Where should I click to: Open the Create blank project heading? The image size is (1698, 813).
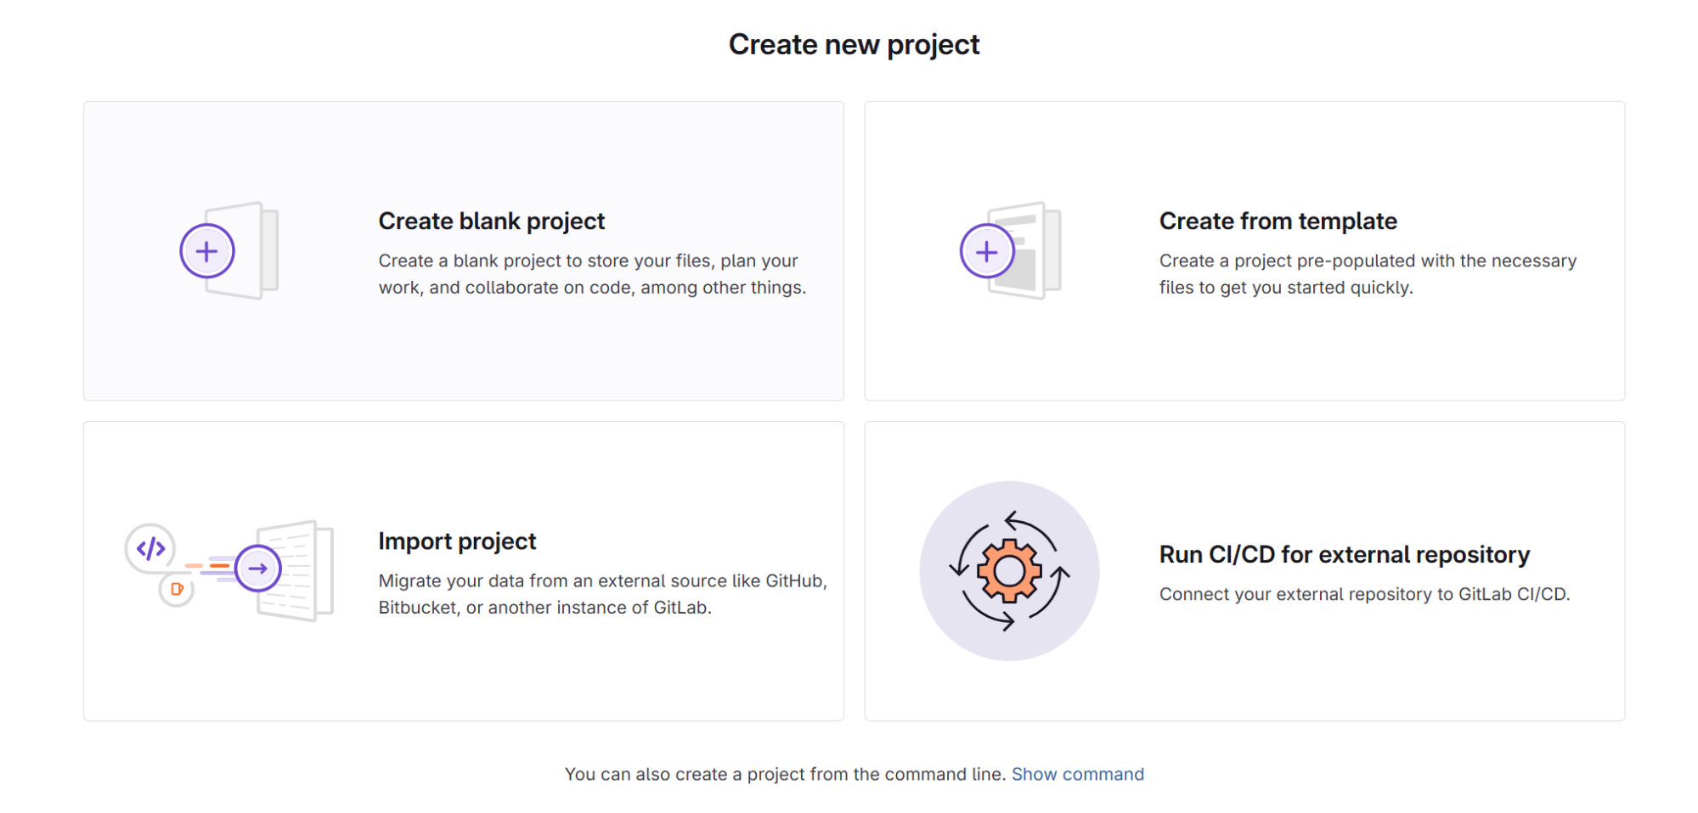[491, 221]
